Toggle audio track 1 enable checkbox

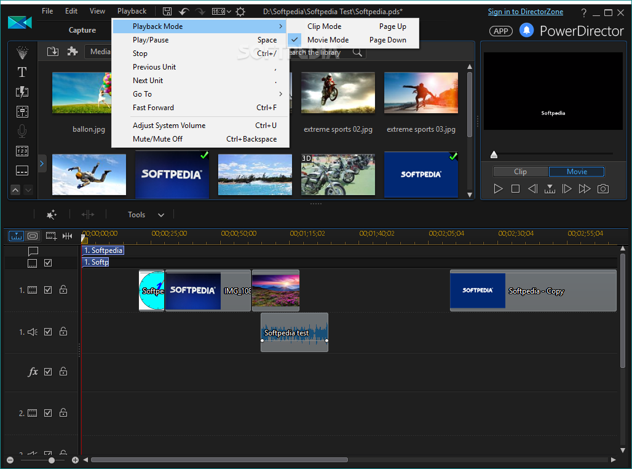48,332
